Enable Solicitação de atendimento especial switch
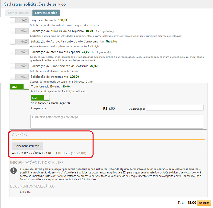The image size is (213, 208). coord(19,52)
